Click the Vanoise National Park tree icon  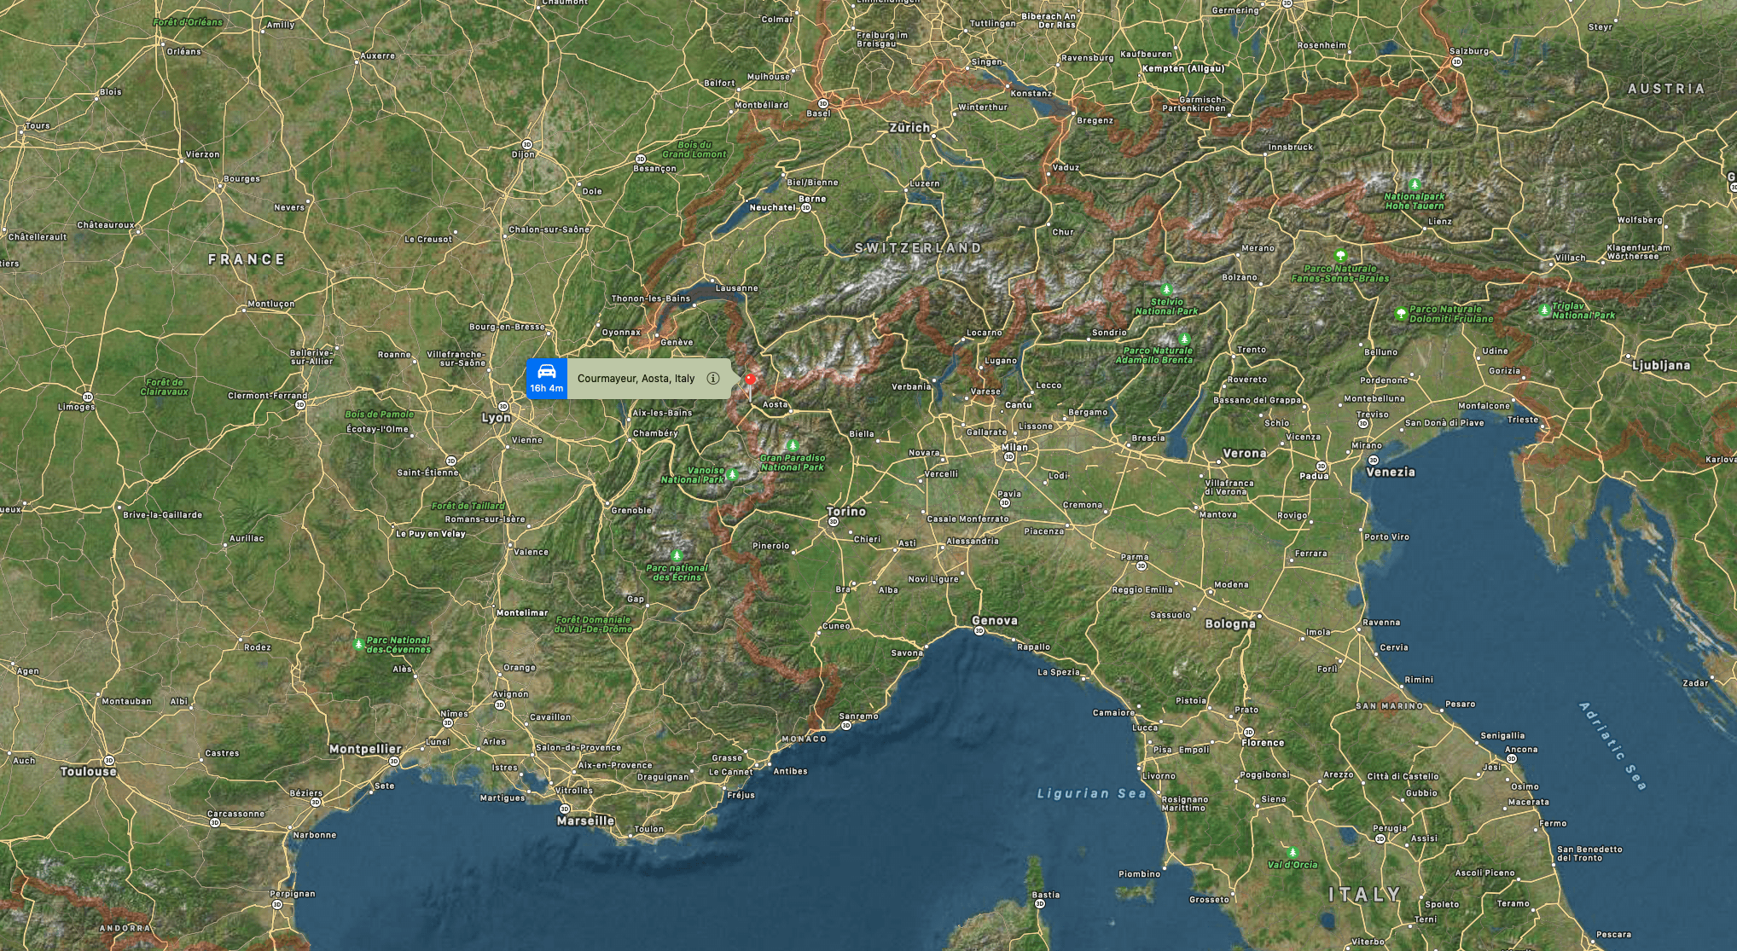click(x=732, y=473)
